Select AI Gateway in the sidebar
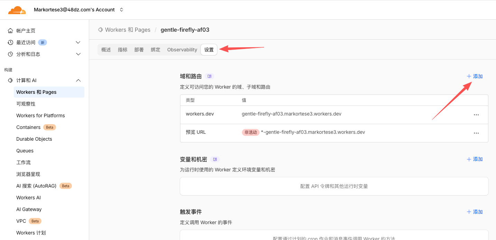 29,209
